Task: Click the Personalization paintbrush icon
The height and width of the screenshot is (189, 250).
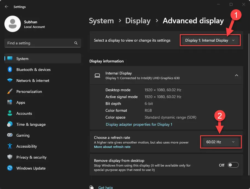Action: [10, 91]
